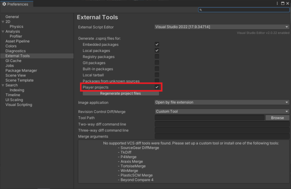
Task: Select Visual Scripting preferences category
Action: [19, 105]
